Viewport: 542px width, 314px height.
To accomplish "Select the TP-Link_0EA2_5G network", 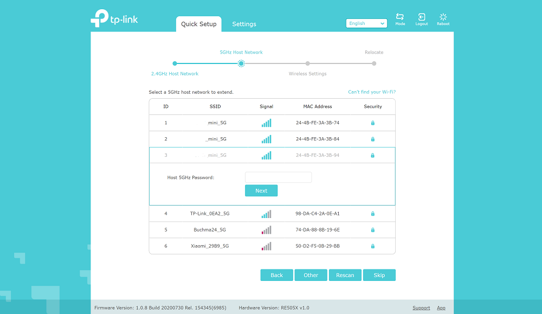I will [272, 214].
